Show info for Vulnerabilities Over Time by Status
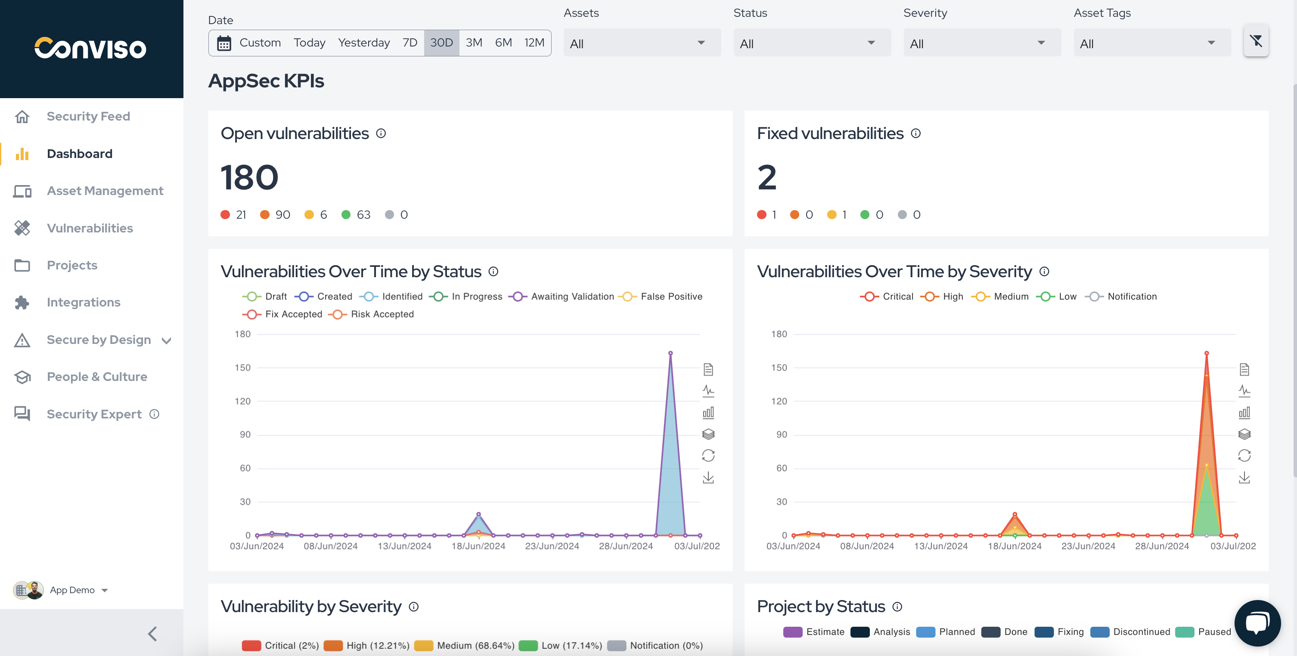 tap(493, 272)
